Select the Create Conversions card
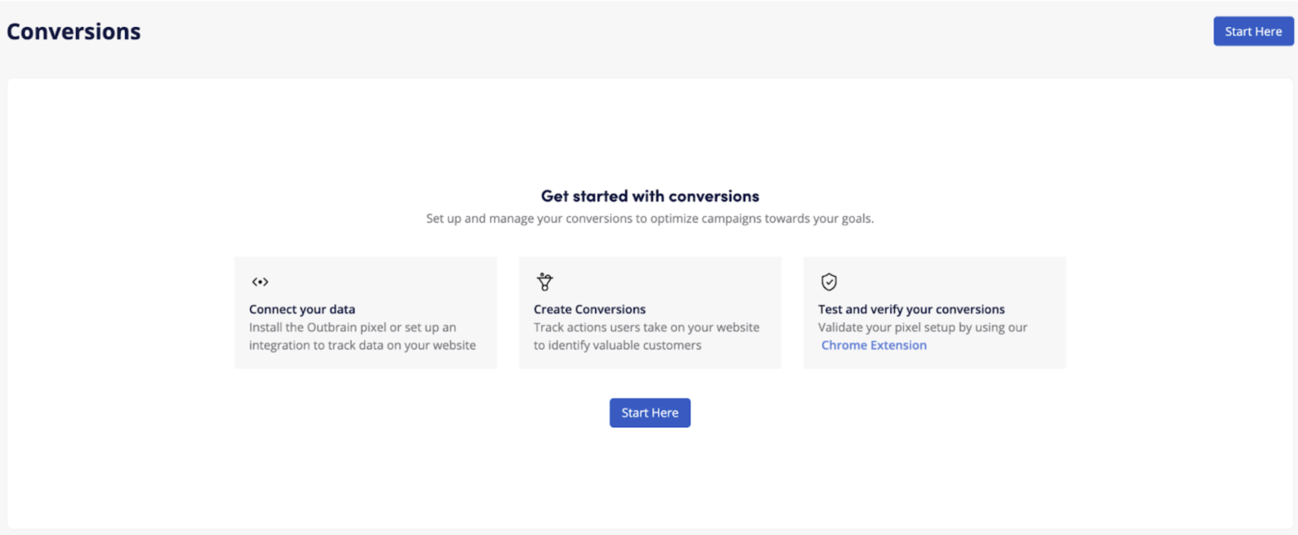The image size is (1298, 535). click(x=649, y=312)
